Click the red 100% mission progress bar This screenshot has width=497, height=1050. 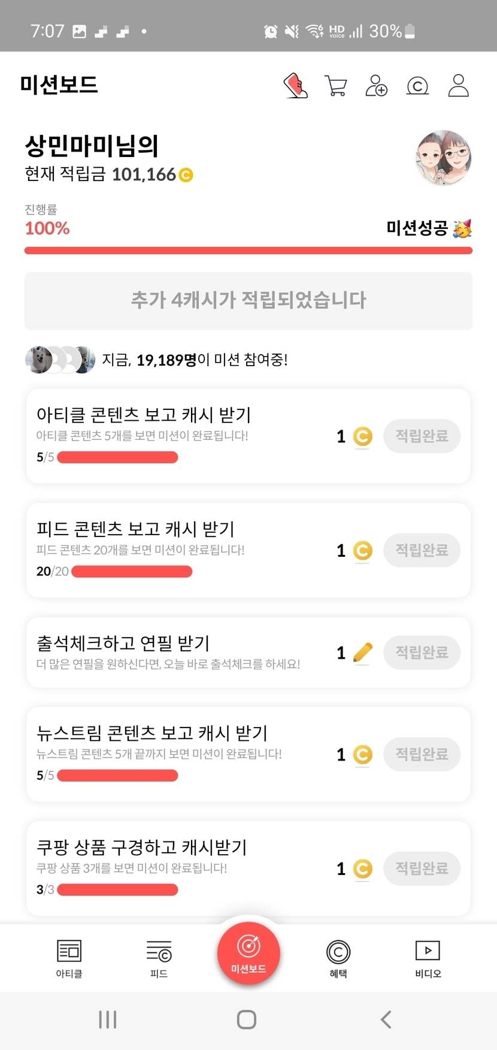(x=249, y=251)
